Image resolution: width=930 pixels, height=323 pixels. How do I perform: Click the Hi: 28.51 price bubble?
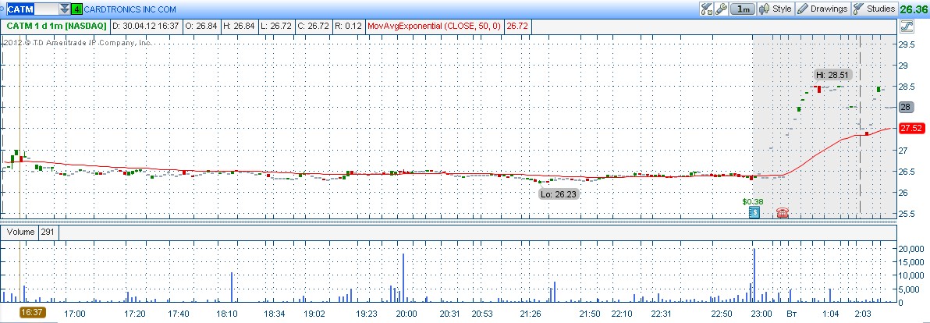point(831,75)
